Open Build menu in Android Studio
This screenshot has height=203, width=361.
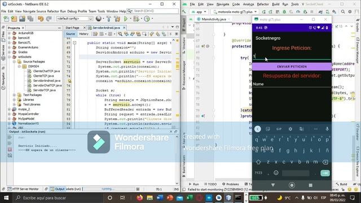click(276, 4)
